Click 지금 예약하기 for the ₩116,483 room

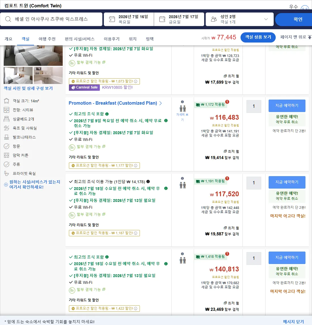coord(287,106)
